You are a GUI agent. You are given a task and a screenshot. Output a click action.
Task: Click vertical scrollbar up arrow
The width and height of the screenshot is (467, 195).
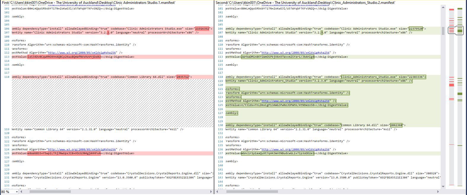click(443, 7)
